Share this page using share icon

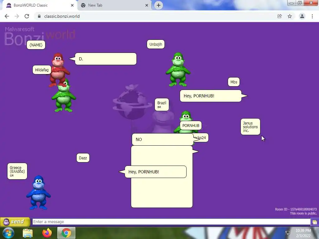pos(280,16)
